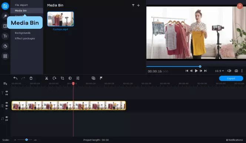Select Effect packages menu item
This screenshot has height=143, width=246.
point(25,38)
